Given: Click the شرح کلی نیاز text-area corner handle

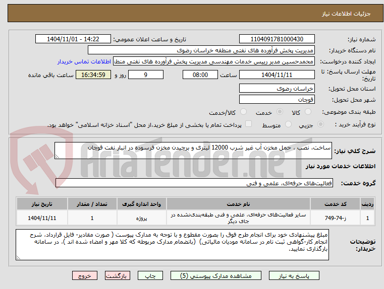Looking at the screenshot, I should 57,157.
